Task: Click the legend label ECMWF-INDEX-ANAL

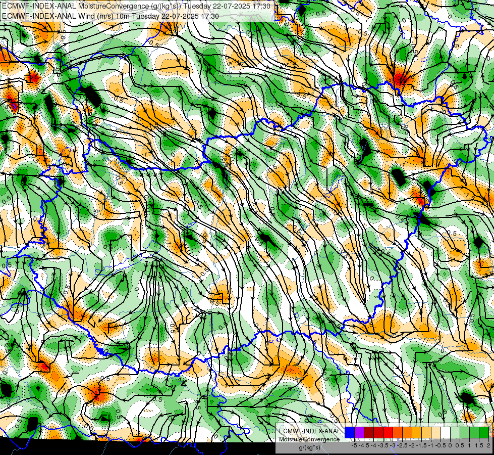Action: click(x=309, y=431)
